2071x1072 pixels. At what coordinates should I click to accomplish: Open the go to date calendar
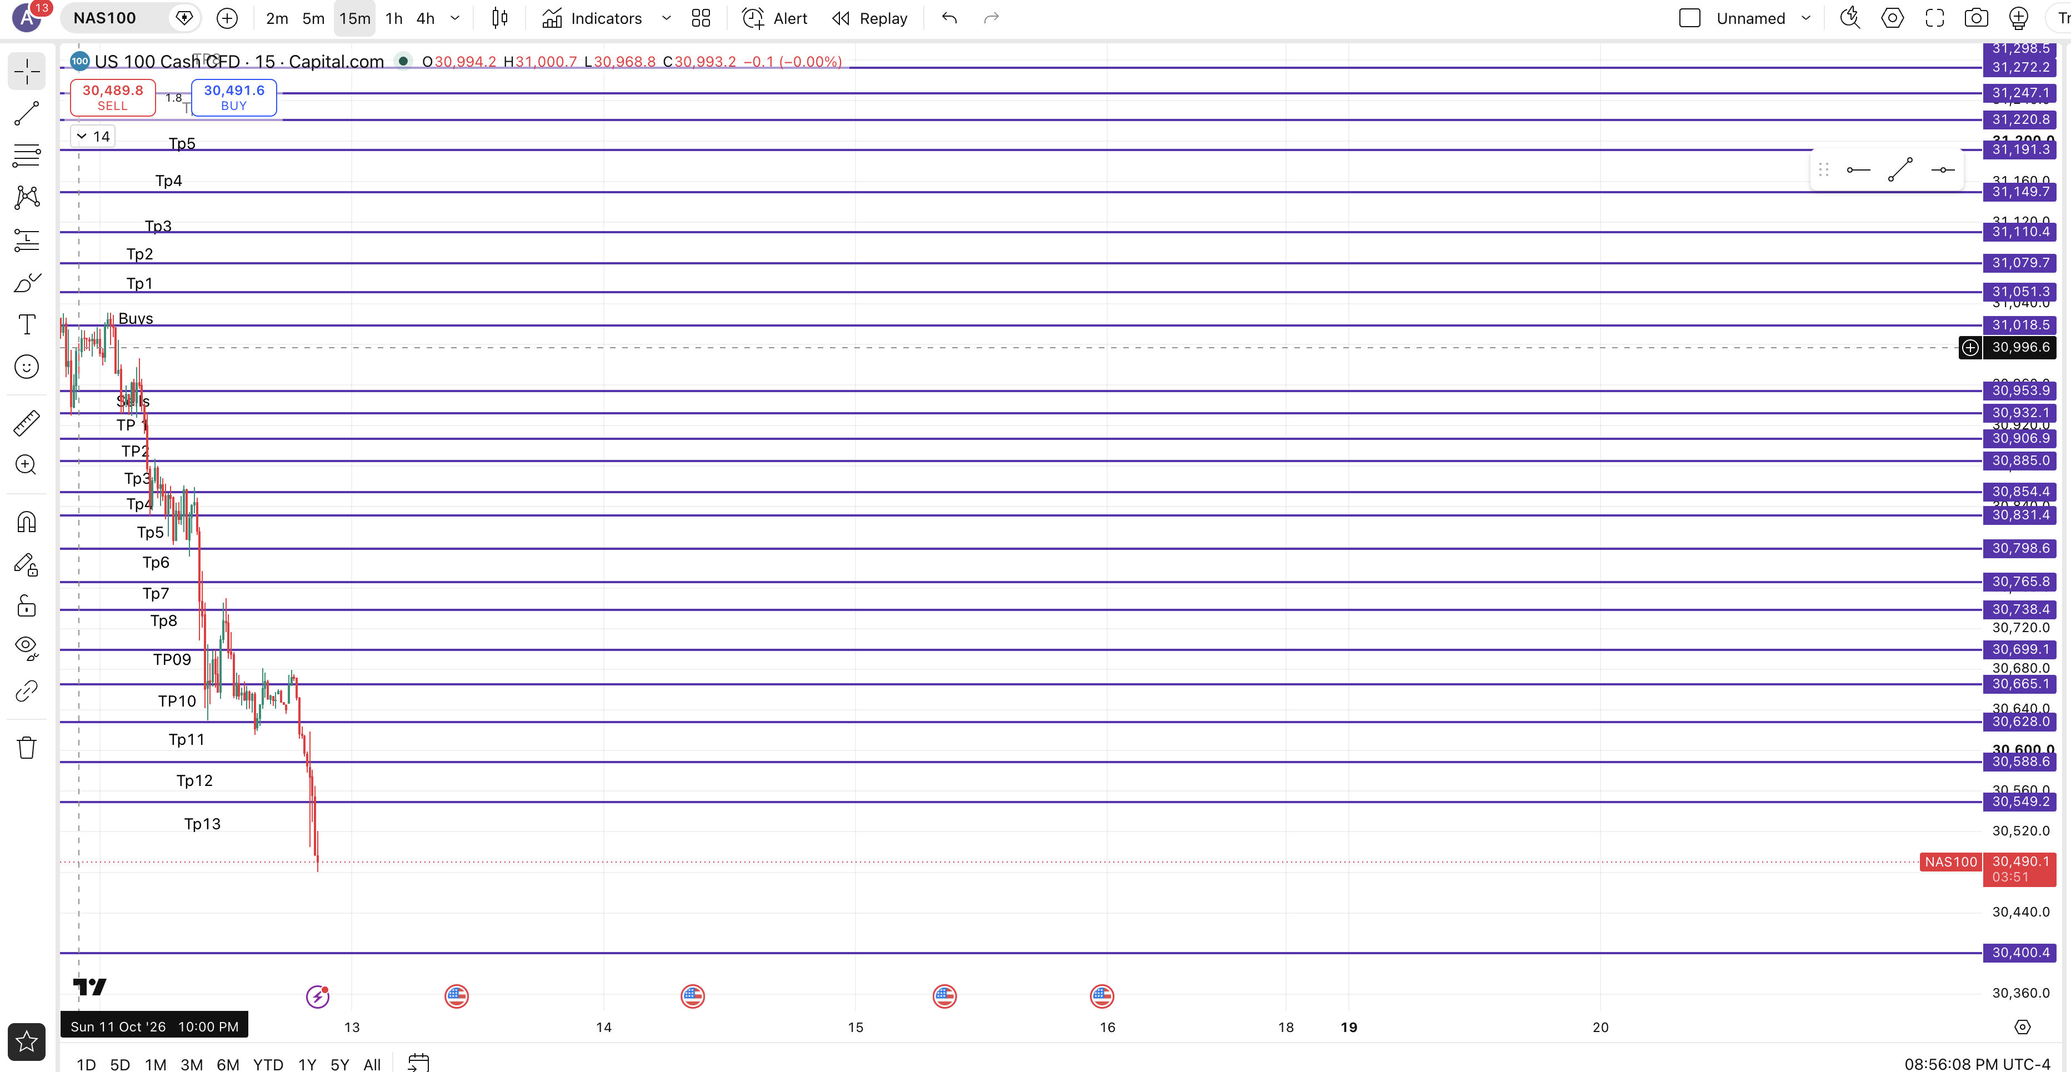pos(418,1063)
